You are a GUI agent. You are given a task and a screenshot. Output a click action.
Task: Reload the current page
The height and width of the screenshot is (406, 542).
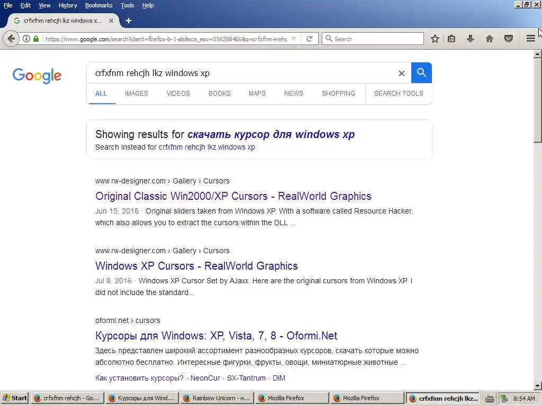[309, 39]
